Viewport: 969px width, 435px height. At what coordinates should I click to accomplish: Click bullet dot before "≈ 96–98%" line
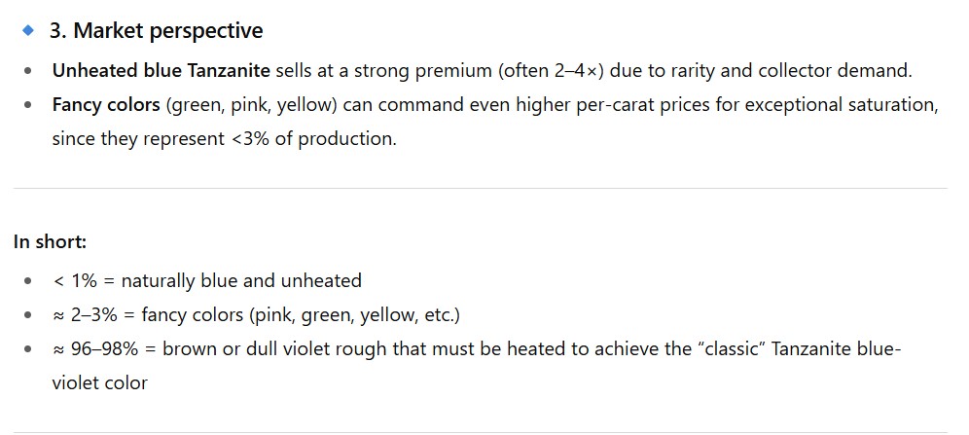28,349
